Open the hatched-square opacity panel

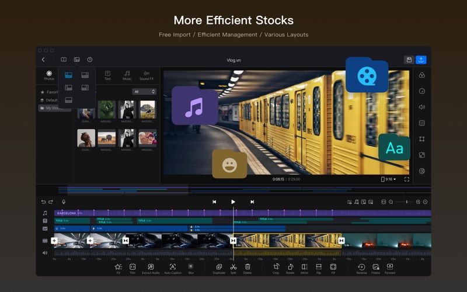421,123
